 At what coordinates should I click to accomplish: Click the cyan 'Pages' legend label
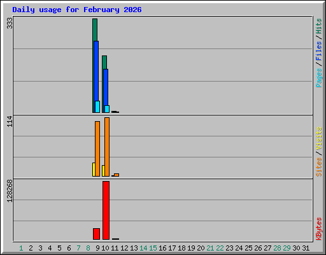click(x=319, y=78)
